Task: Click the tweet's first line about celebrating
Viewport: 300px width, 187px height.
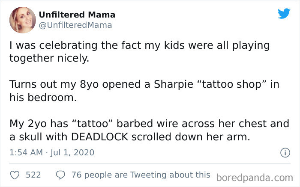Action: coord(140,46)
